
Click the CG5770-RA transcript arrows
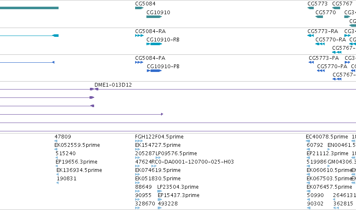320,44
